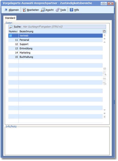Screen dimensions: 118x161
Task: Jump to first record arrow icon
Action: [104, 35]
